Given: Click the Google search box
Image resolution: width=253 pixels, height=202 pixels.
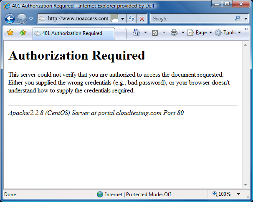Looking at the screenshot, I should point(192,19).
